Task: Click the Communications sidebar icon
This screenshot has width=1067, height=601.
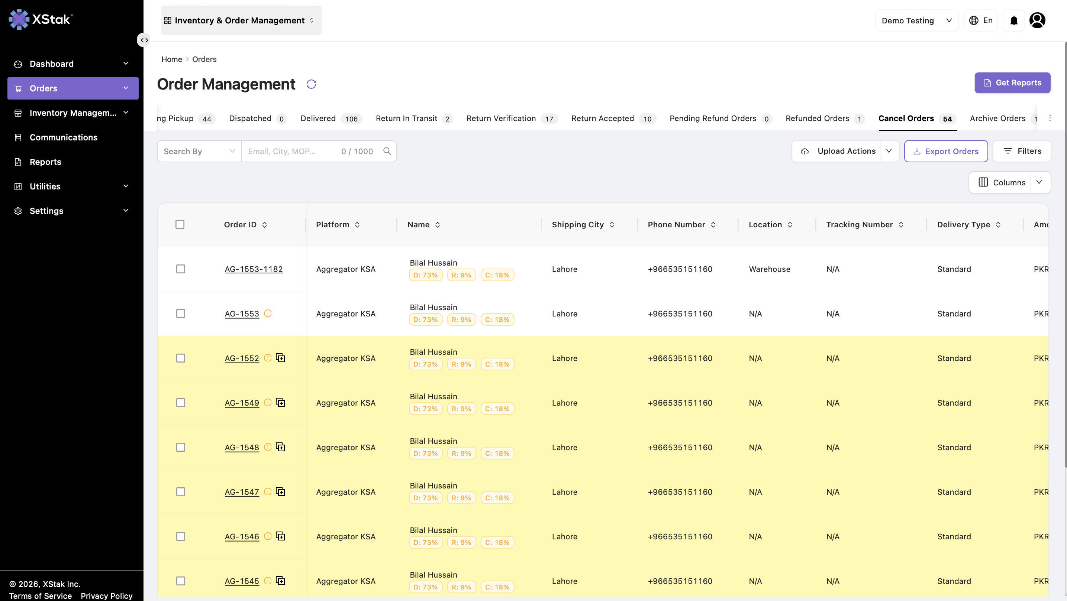Action: [x=18, y=137]
